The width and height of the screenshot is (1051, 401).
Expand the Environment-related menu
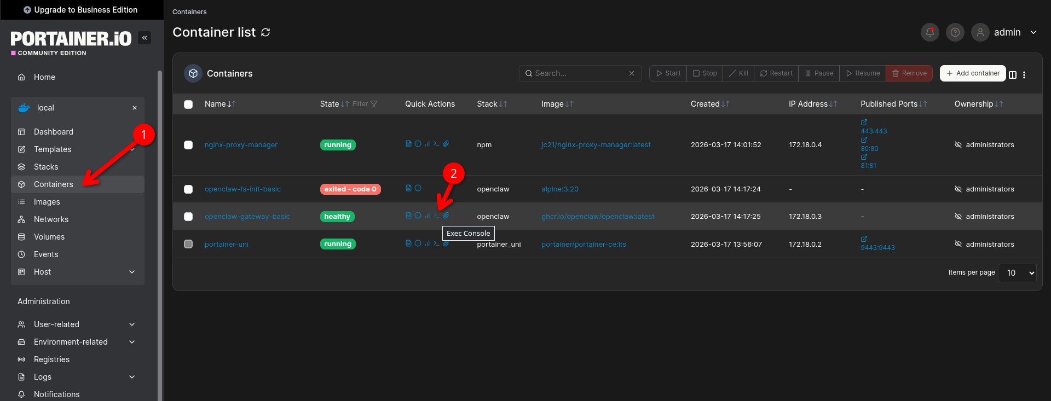[x=78, y=342]
